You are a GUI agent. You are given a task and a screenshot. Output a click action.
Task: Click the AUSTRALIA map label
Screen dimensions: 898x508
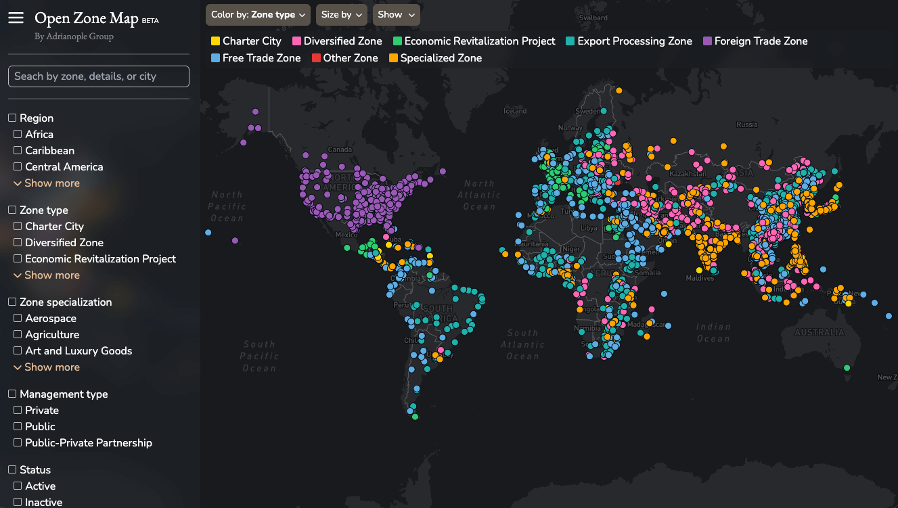pos(820,332)
